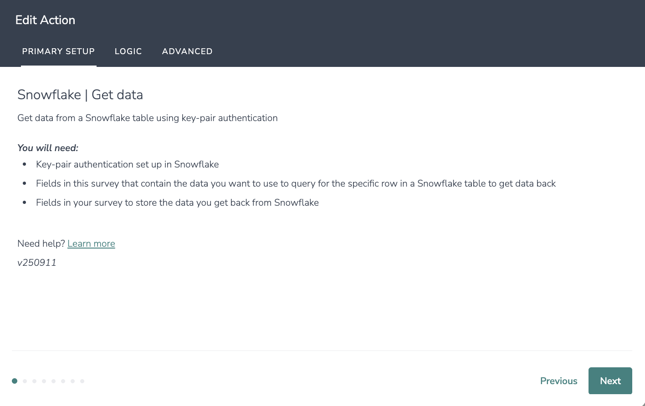Jump to the fifth step dot
This screenshot has width=645, height=406.
point(53,381)
